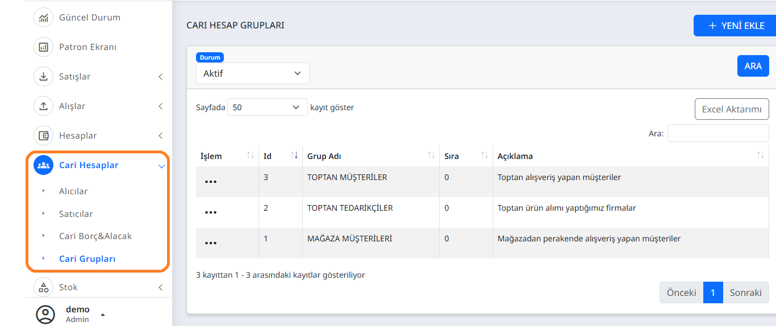Focus the Ara table search field
This screenshot has width=776, height=326.
[718, 133]
